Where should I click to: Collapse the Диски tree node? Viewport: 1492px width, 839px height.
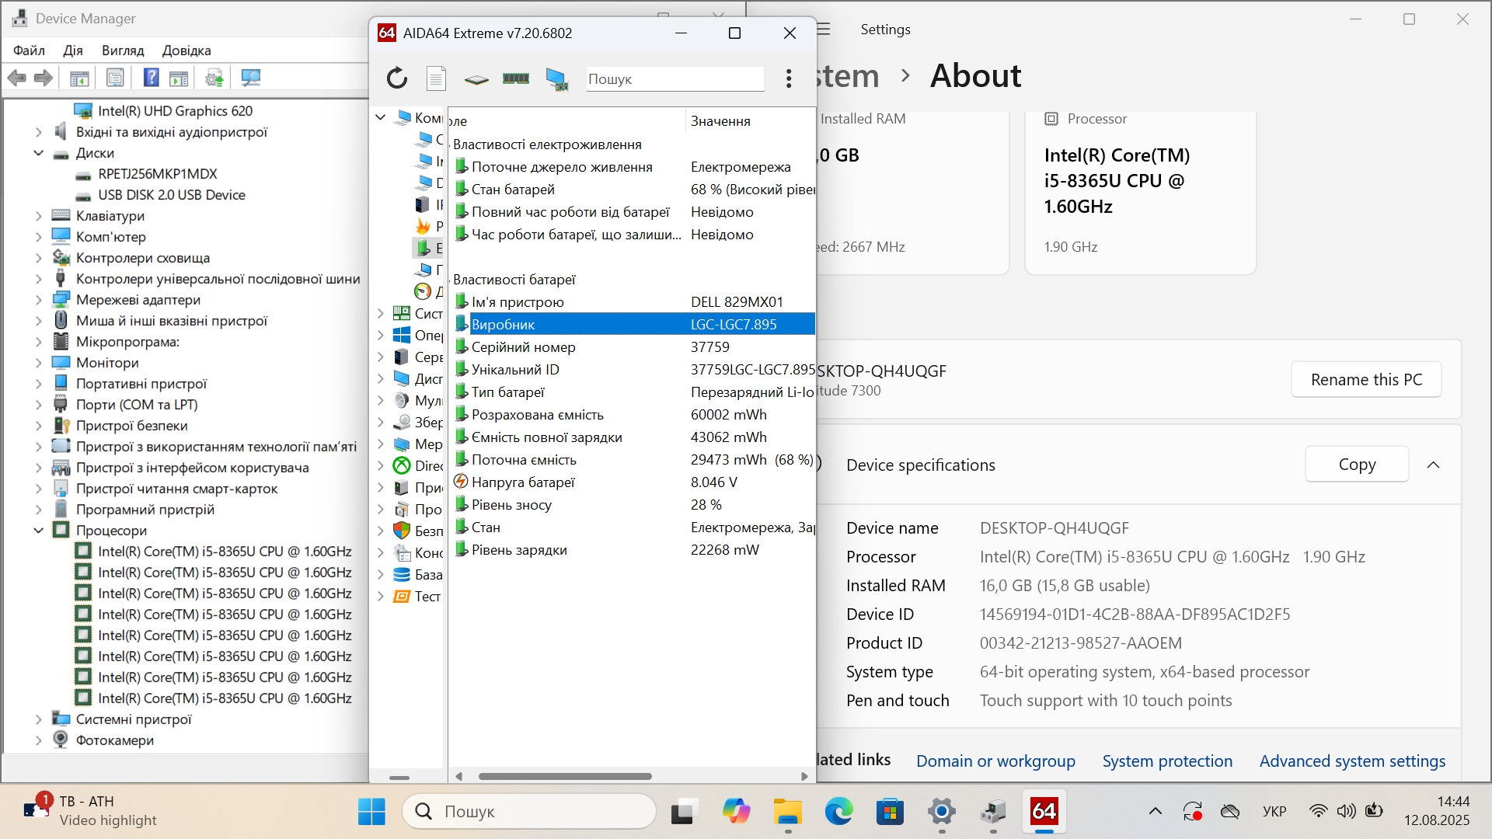38,153
